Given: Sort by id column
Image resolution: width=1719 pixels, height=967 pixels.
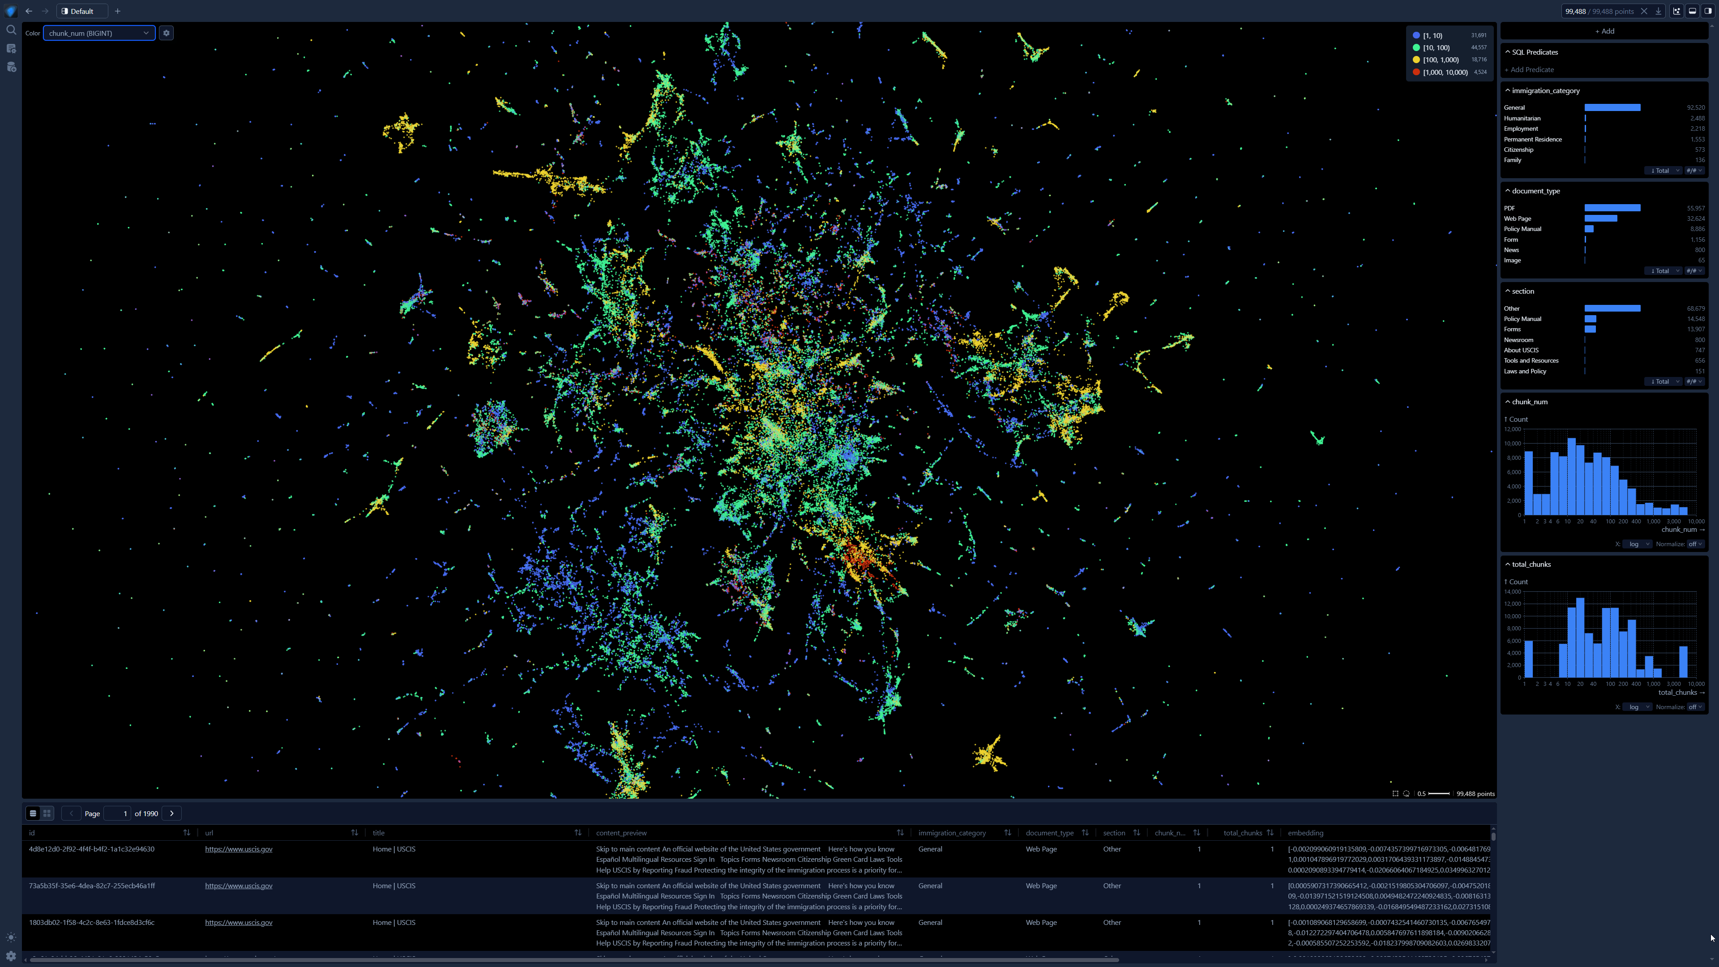Looking at the screenshot, I should click(186, 832).
